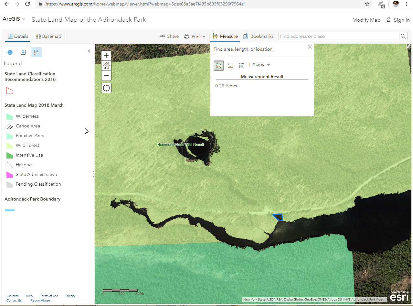This screenshot has height=306, width=413.
Task: Click the search magnifier button
Action: [x=403, y=36]
